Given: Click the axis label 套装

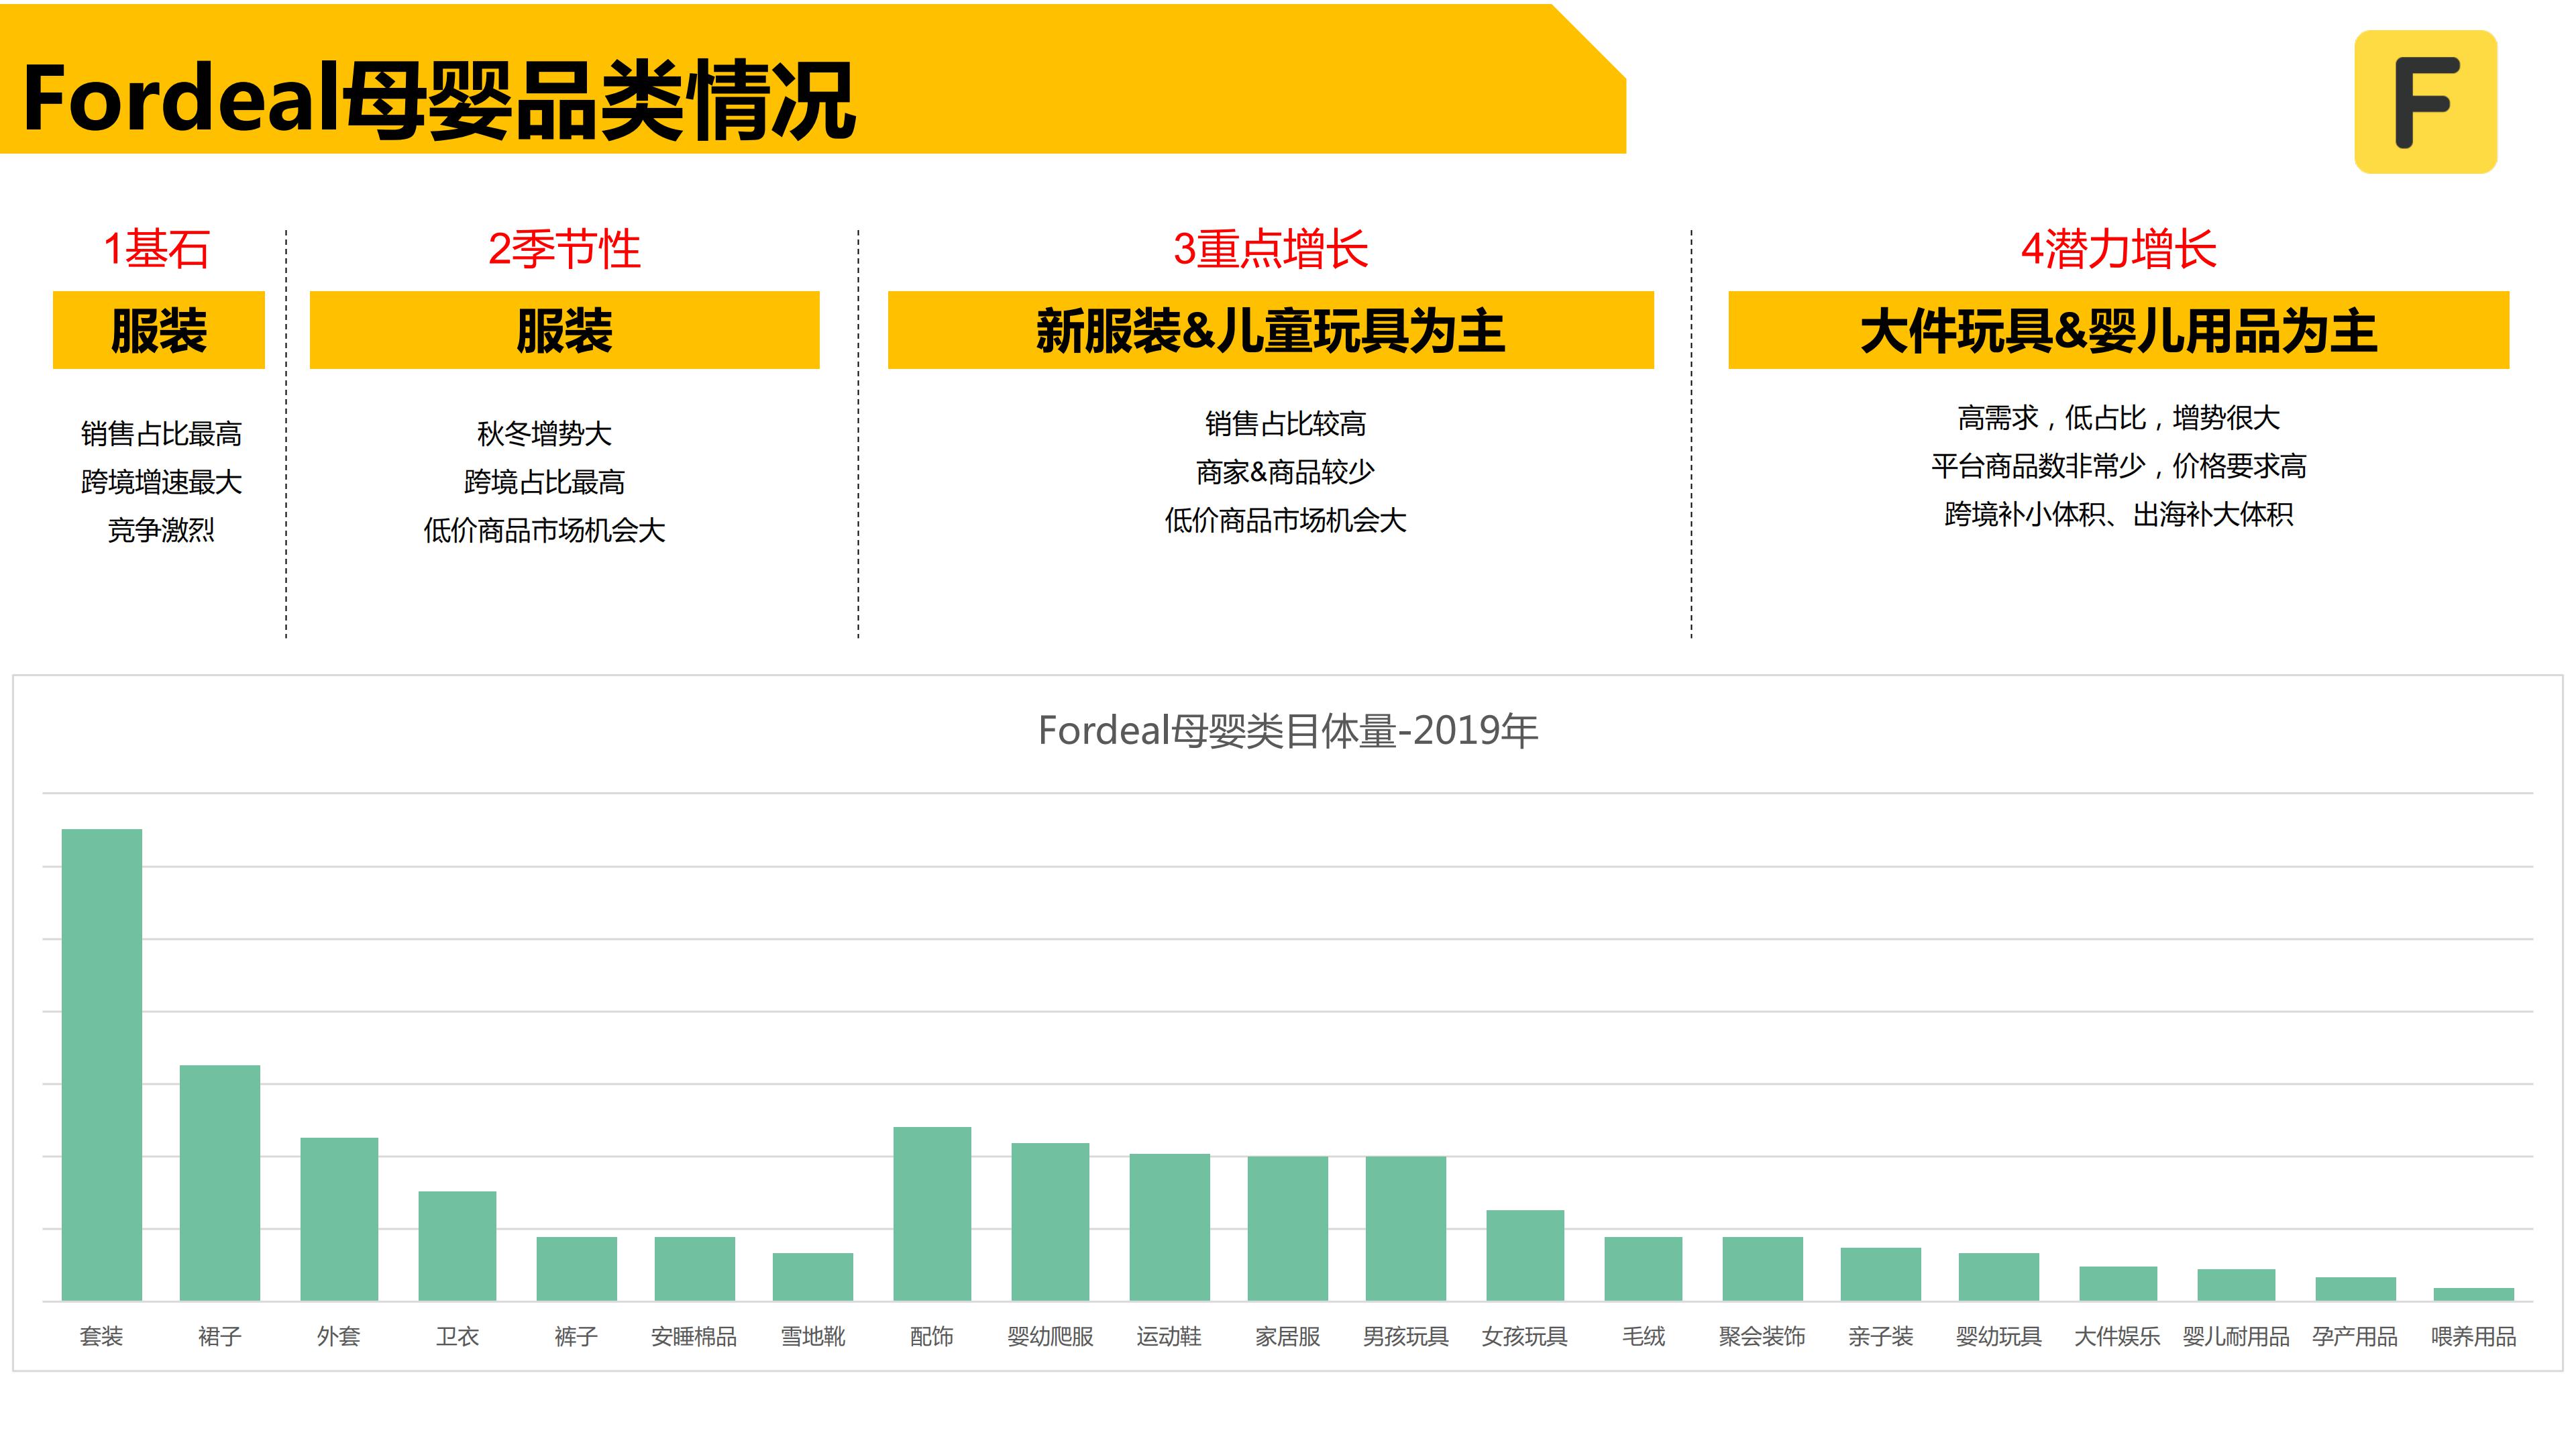Looking at the screenshot, I should 102,1336.
